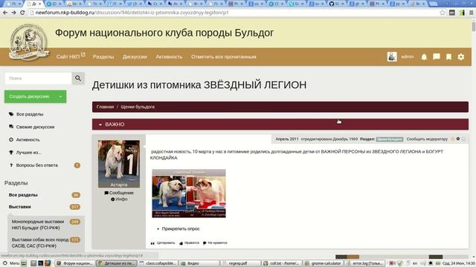The width and height of the screenshot is (476, 267).
Task: Click the Цитировать quote icon link
Action: (x=163, y=243)
